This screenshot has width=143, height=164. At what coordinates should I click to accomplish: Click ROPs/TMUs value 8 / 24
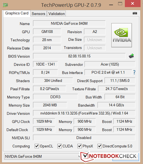point(45,72)
